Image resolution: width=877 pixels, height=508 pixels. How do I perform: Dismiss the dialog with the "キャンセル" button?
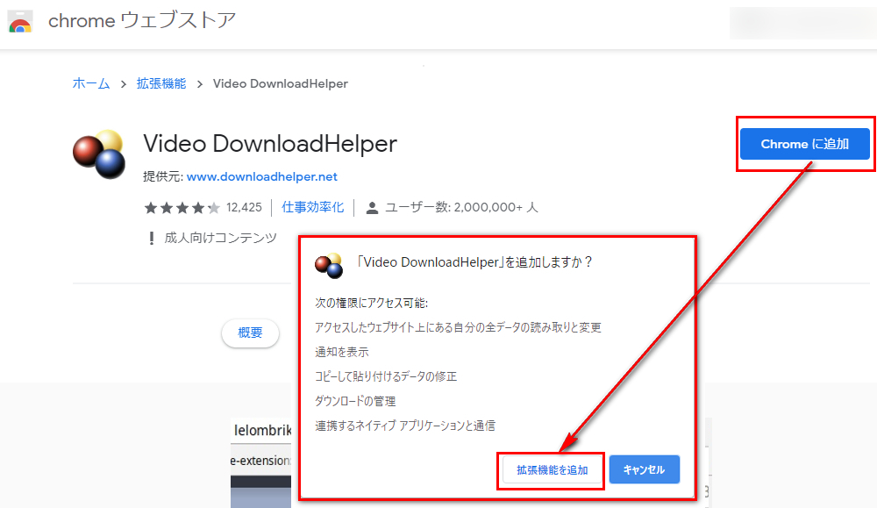(645, 469)
